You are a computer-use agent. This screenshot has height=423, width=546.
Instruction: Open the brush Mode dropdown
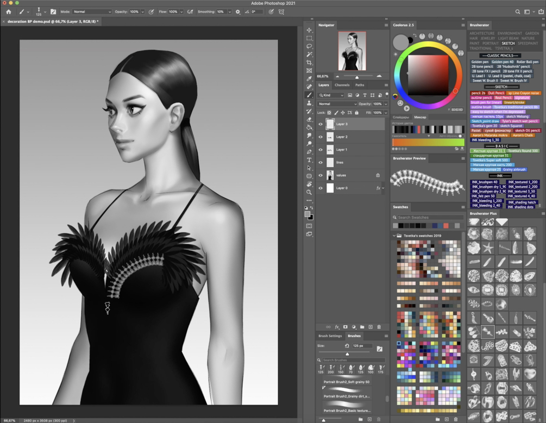click(x=92, y=11)
